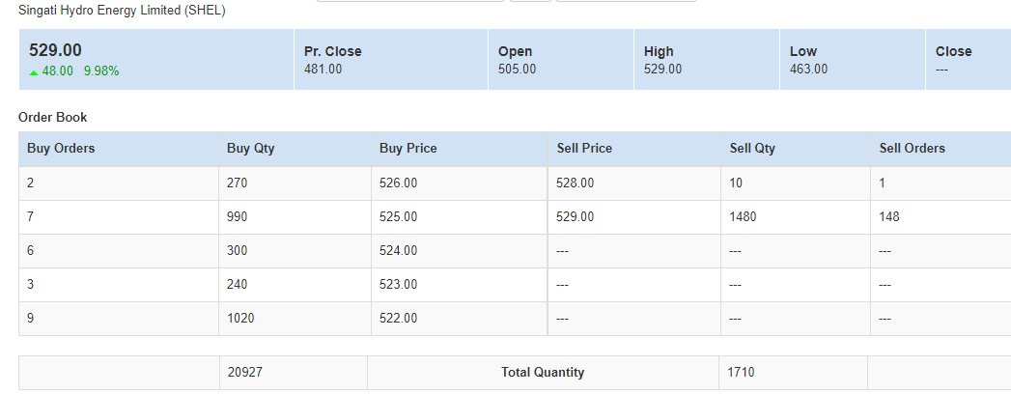The width and height of the screenshot is (1011, 394).
Task: Click the Singati Hydro Energy Limited (SHEL) title
Action: [x=123, y=10]
